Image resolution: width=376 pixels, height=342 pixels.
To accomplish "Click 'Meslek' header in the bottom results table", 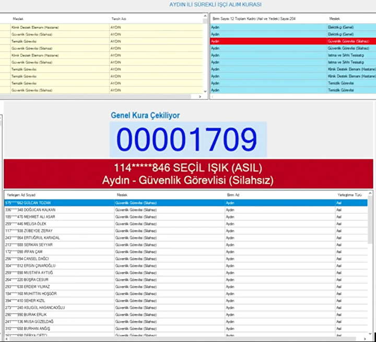I will point(122,195).
